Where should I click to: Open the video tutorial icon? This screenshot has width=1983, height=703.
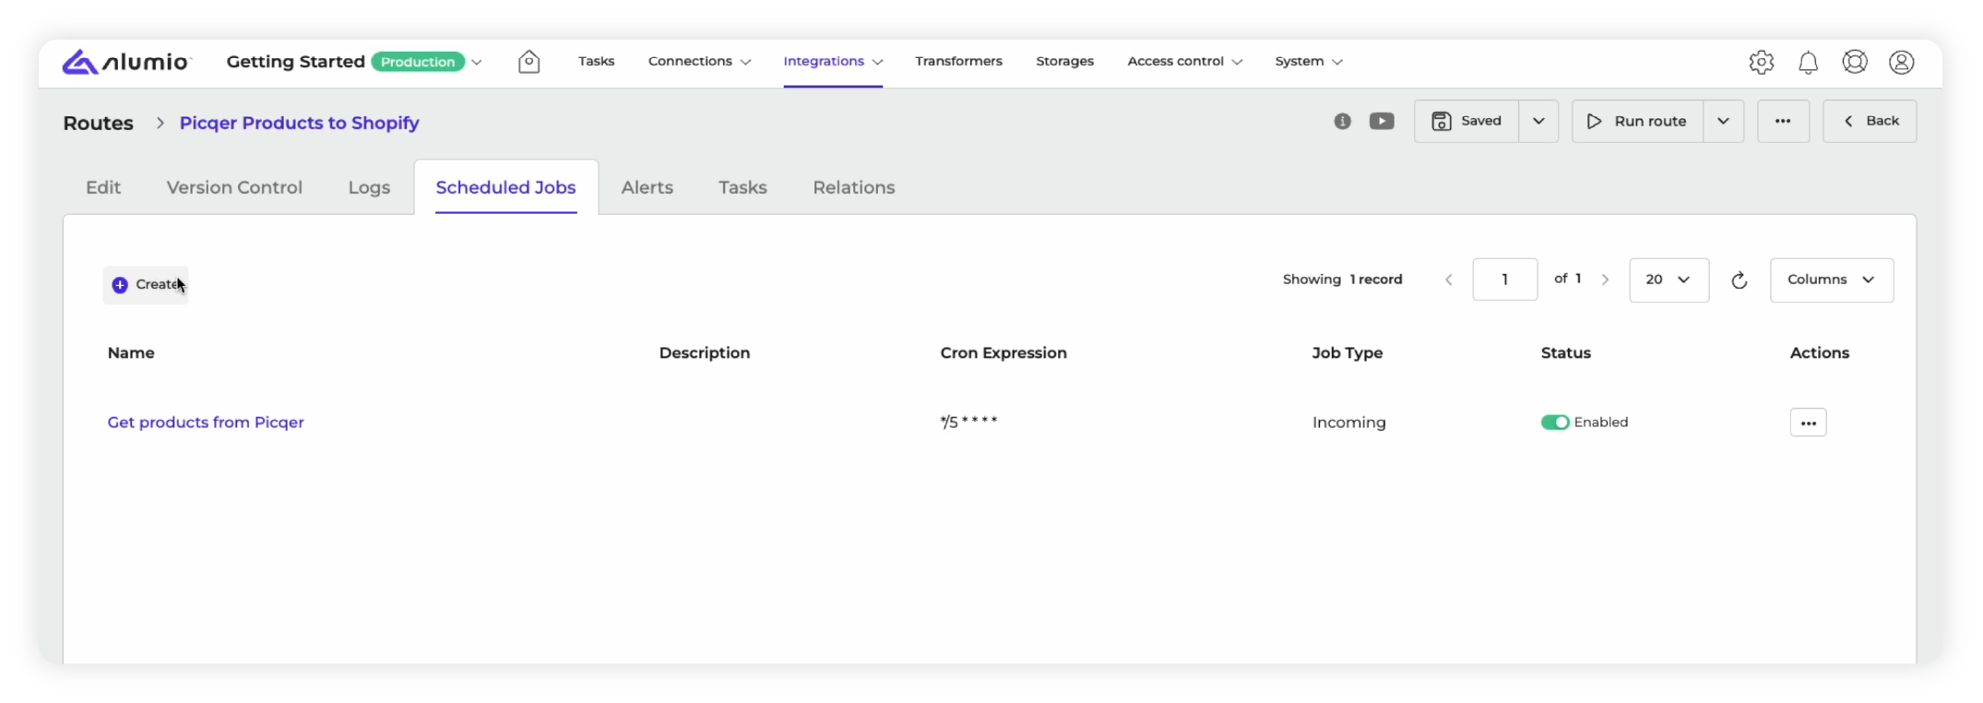click(x=1381, y=121)
